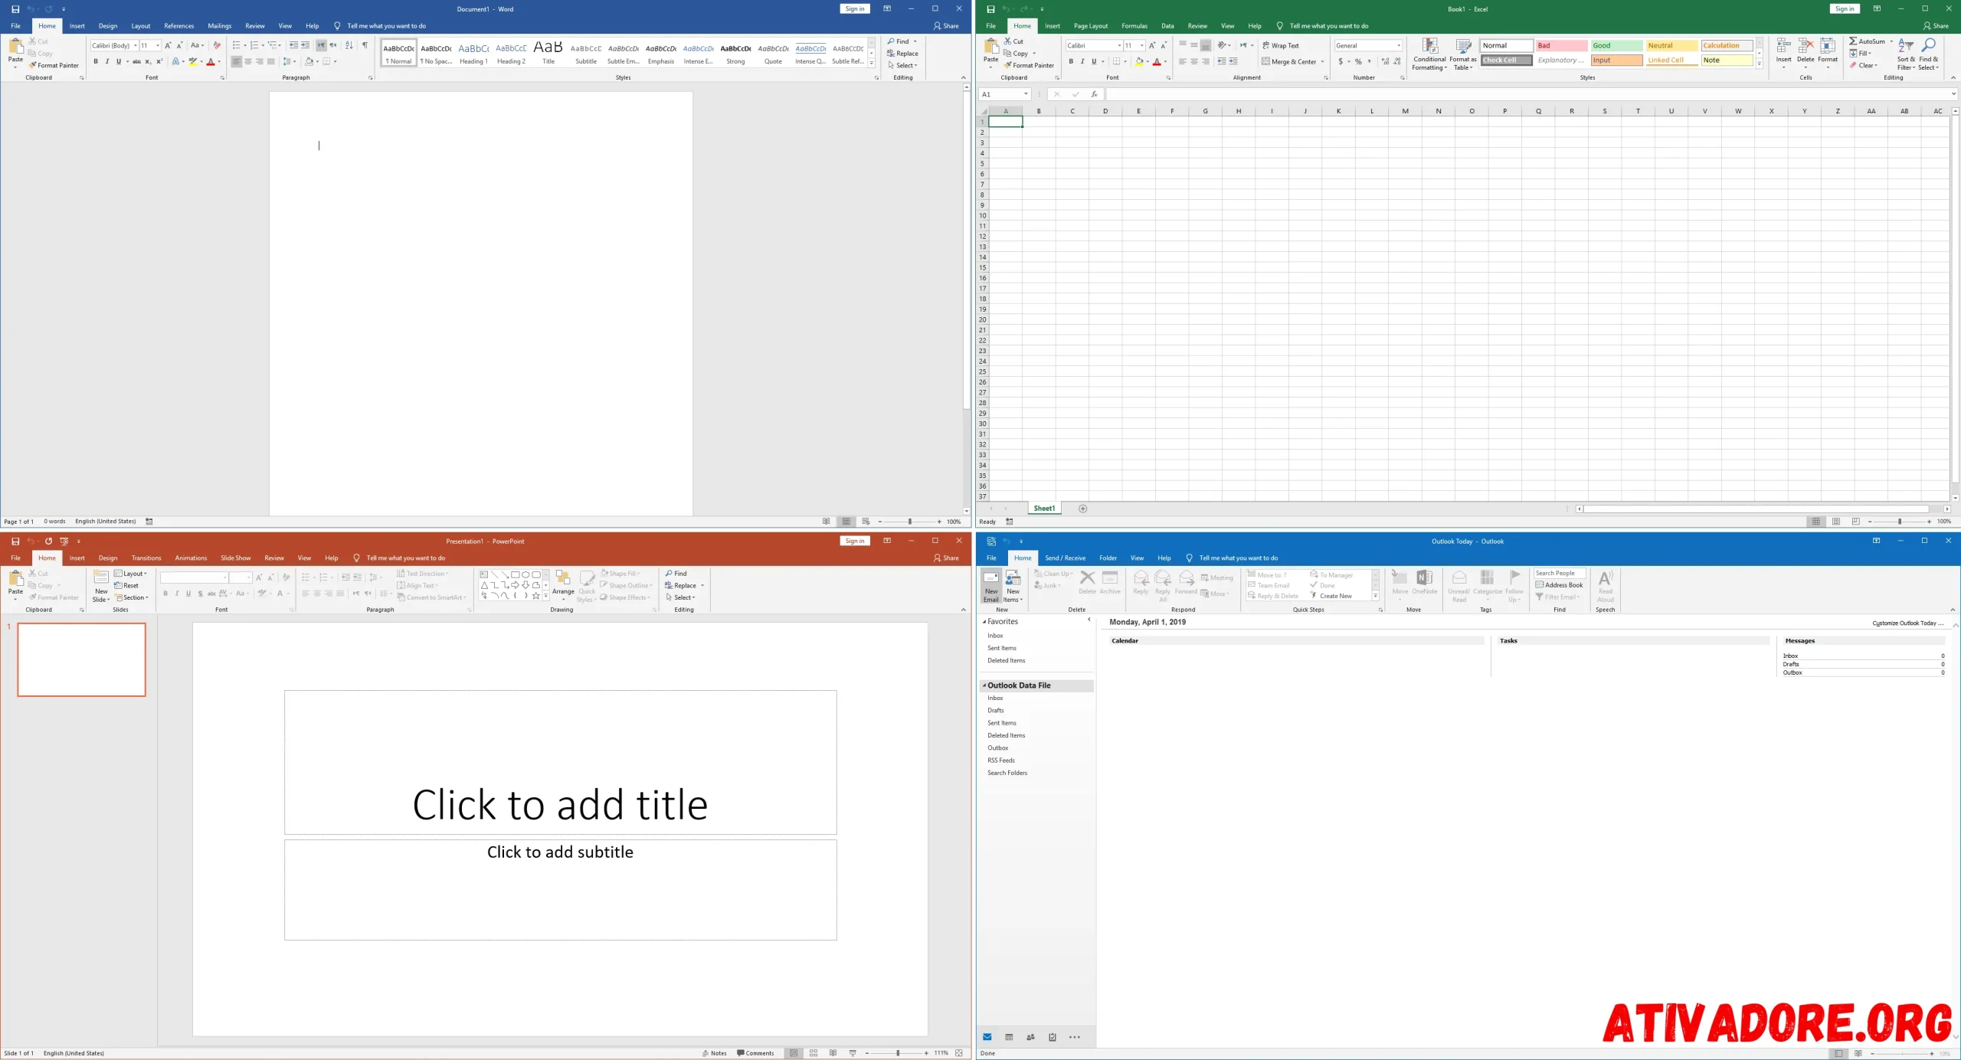Open the Word Mailings tab
Image resolution: width=1961 pixels, height=1060 pixels.
click(220, 26)
